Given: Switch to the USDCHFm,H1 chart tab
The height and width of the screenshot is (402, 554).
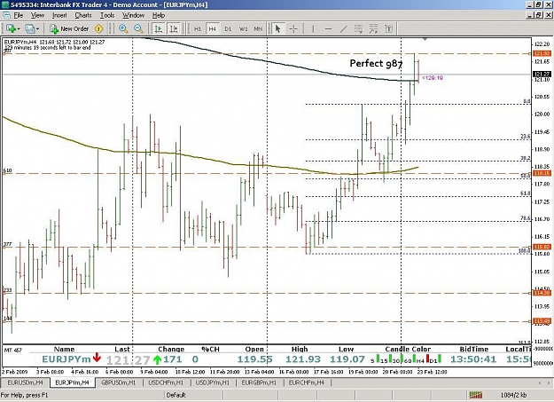Looking at the screenshot, I should [166, 382].
